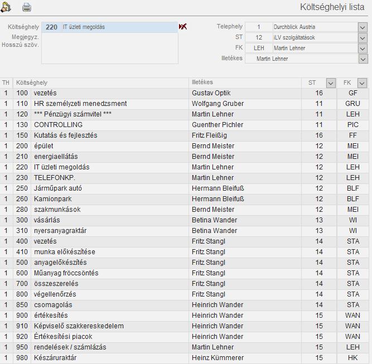Click the FF cell in FK column
372x364 pixels.
coord(353,135)
